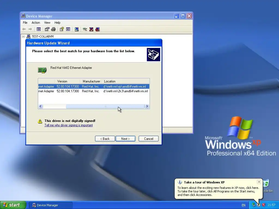Click the red Security Center shield icon
279x209 pixels.
tap(263, 205)
